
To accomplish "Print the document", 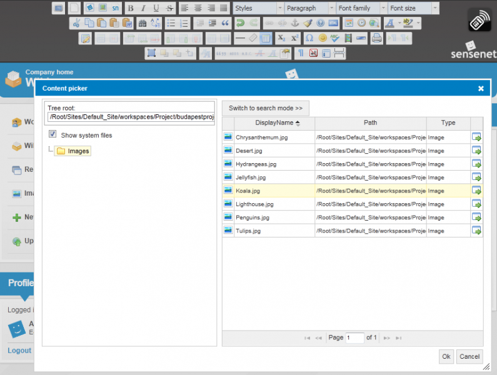I will [x=376, y=38].
